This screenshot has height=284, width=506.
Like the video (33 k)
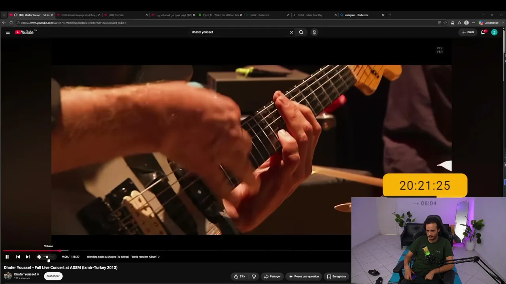[x=240, y=277]
